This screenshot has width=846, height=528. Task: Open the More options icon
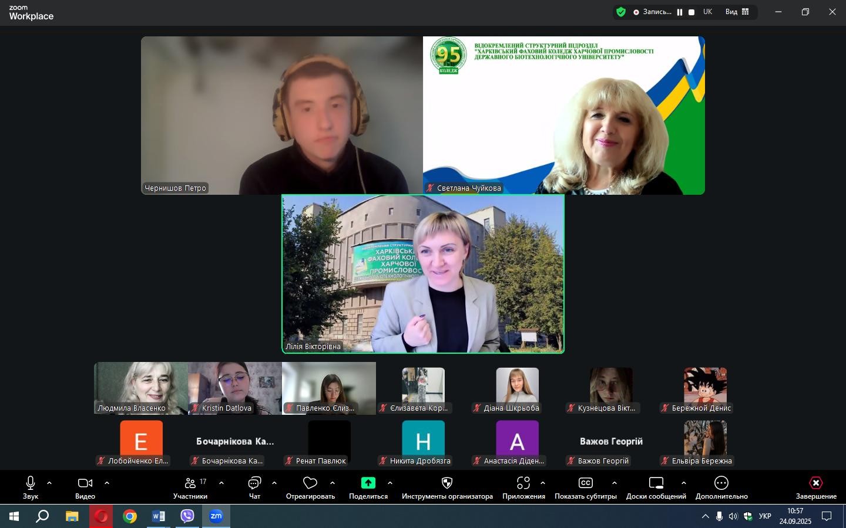[721, 483]
